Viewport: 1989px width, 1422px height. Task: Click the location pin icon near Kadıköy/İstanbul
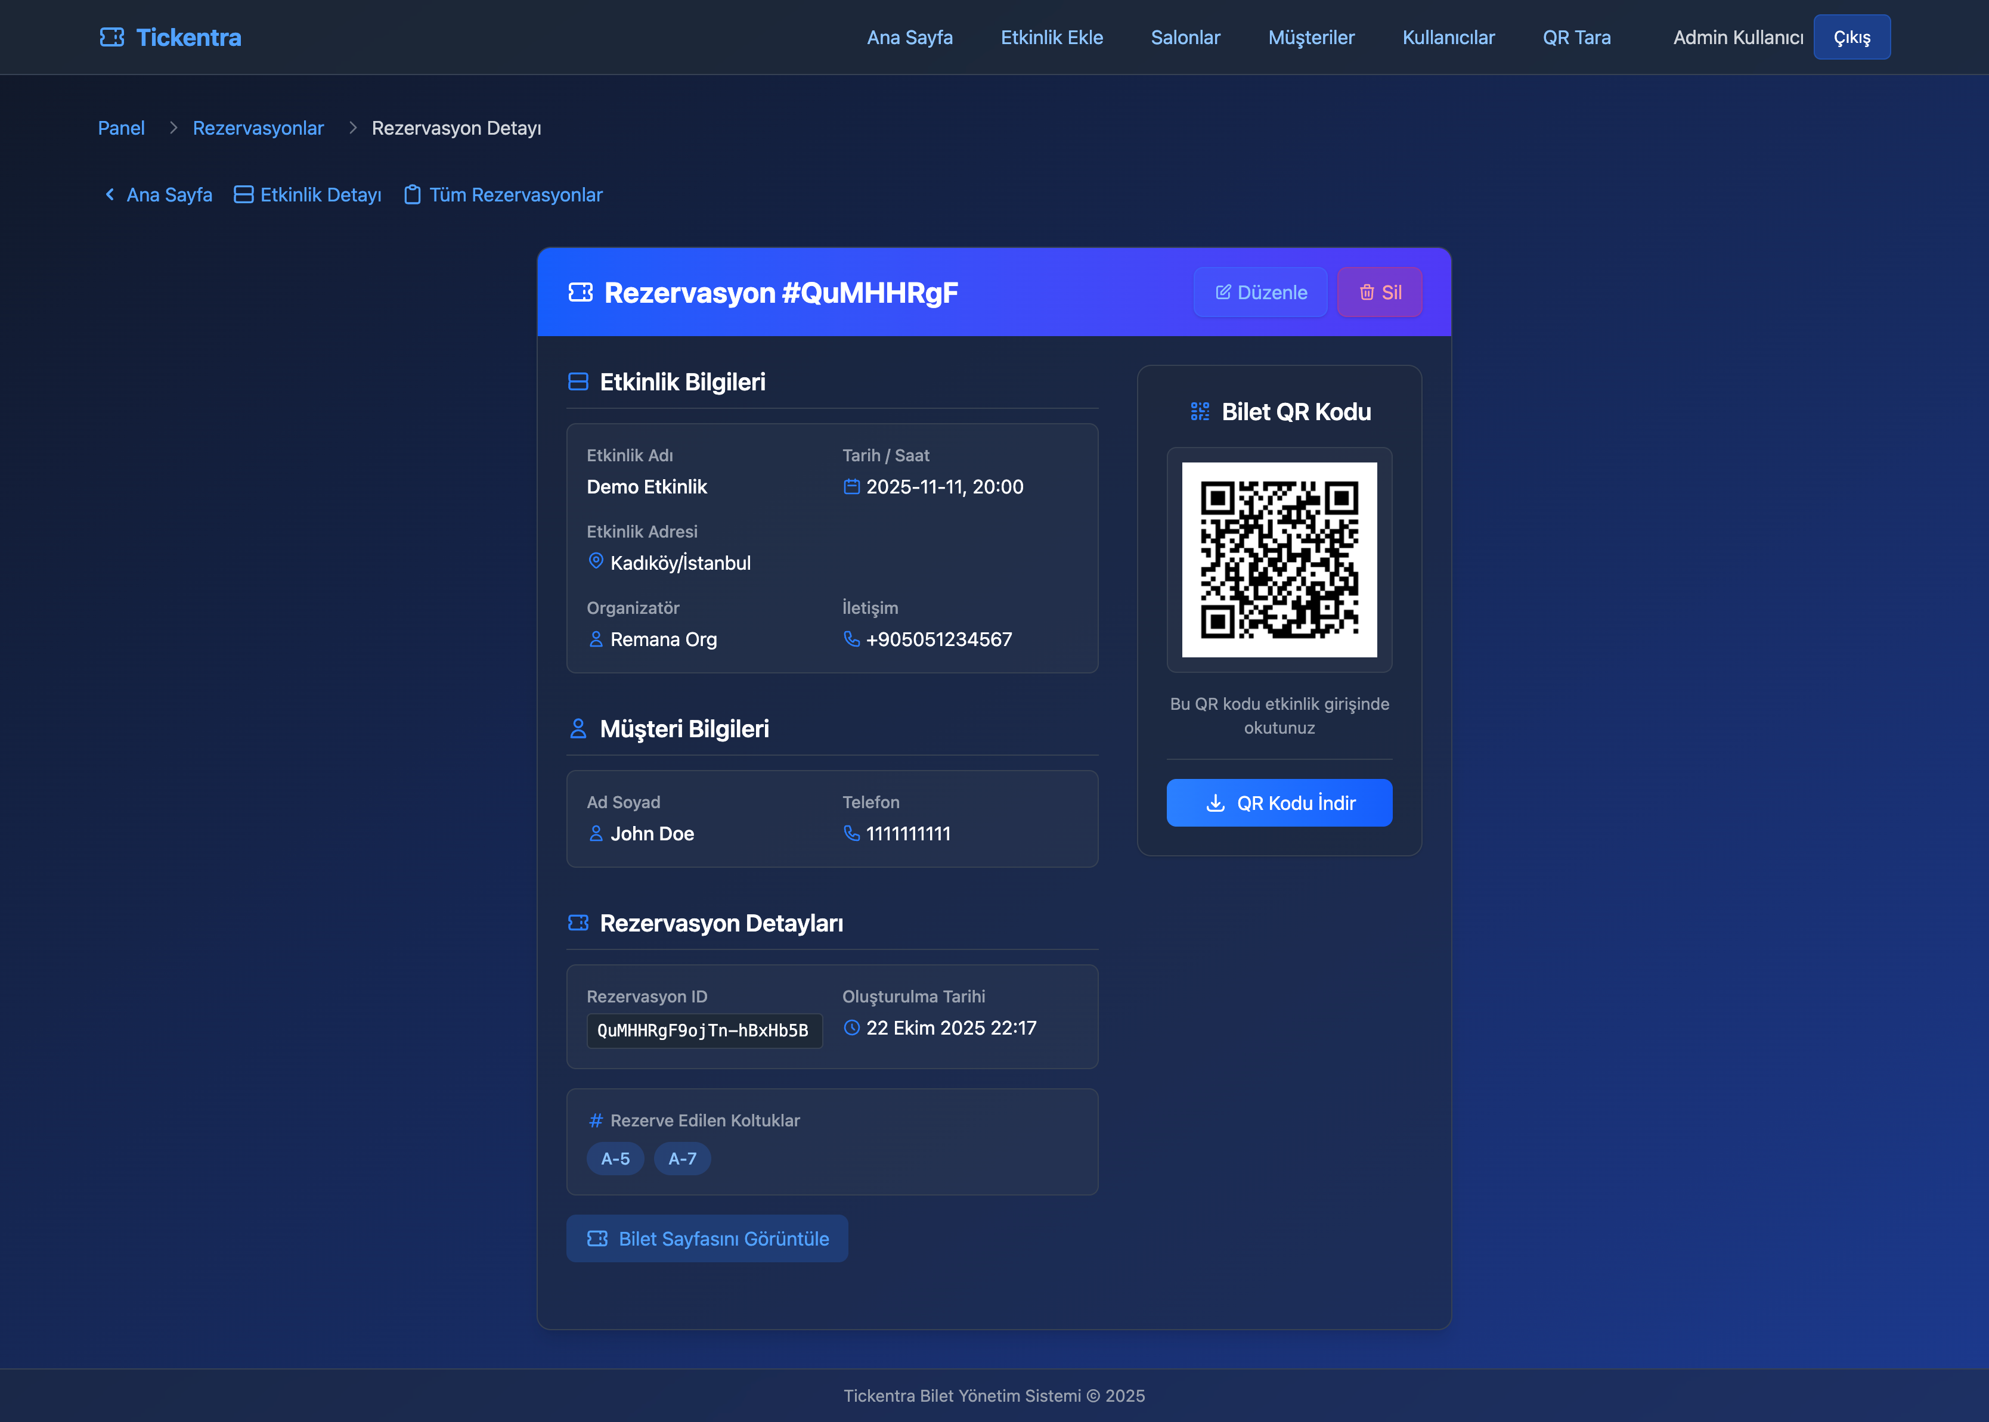pos(596,561)
